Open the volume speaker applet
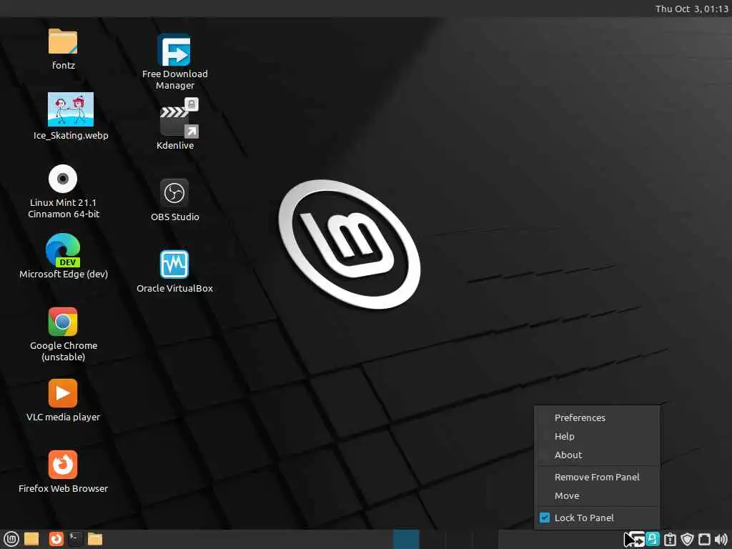Image resolution: width=732 pixels, height=549 pixels. pos(721,539)
